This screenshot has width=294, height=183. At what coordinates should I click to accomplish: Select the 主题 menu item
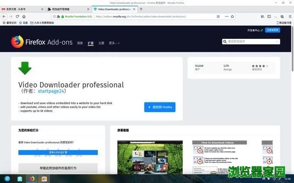tap(101, 43)
